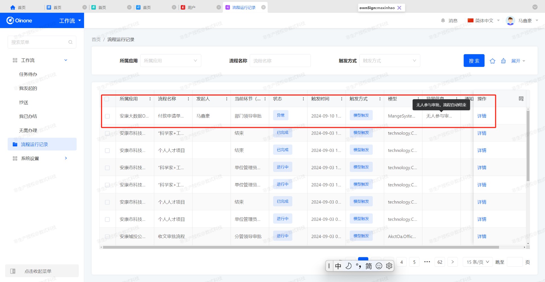The height and width of the screenshot is (282, 545).
Task: Click the next page arrow
Action: [452, 262]
